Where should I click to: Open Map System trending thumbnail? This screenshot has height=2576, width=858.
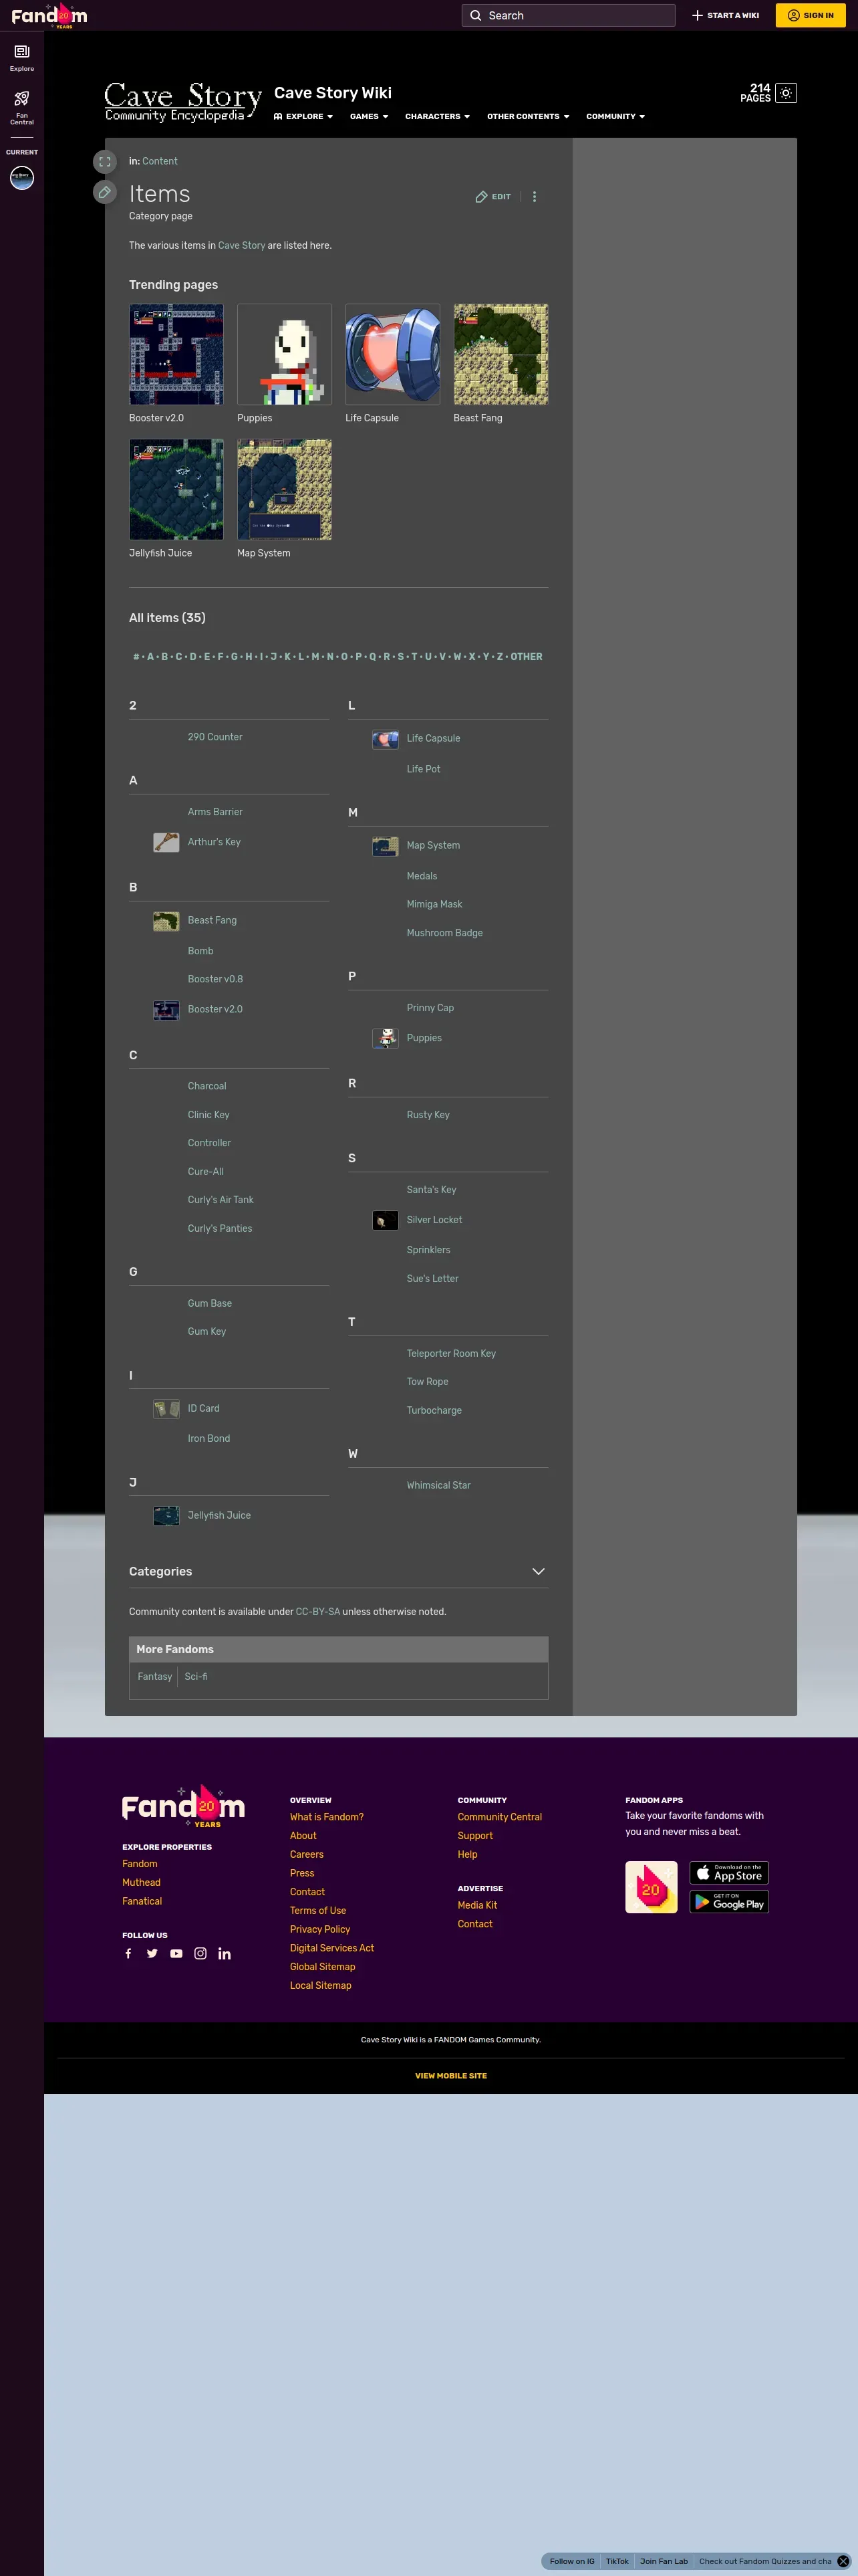pos(284,489)
